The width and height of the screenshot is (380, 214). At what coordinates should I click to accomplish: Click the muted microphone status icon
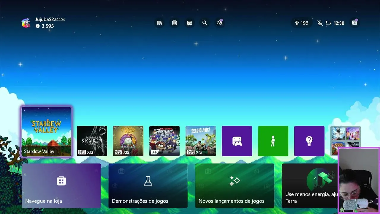[x=320, y=23]
